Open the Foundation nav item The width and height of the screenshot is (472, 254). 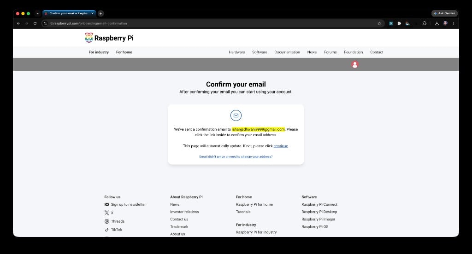click(x=353, y=52)
